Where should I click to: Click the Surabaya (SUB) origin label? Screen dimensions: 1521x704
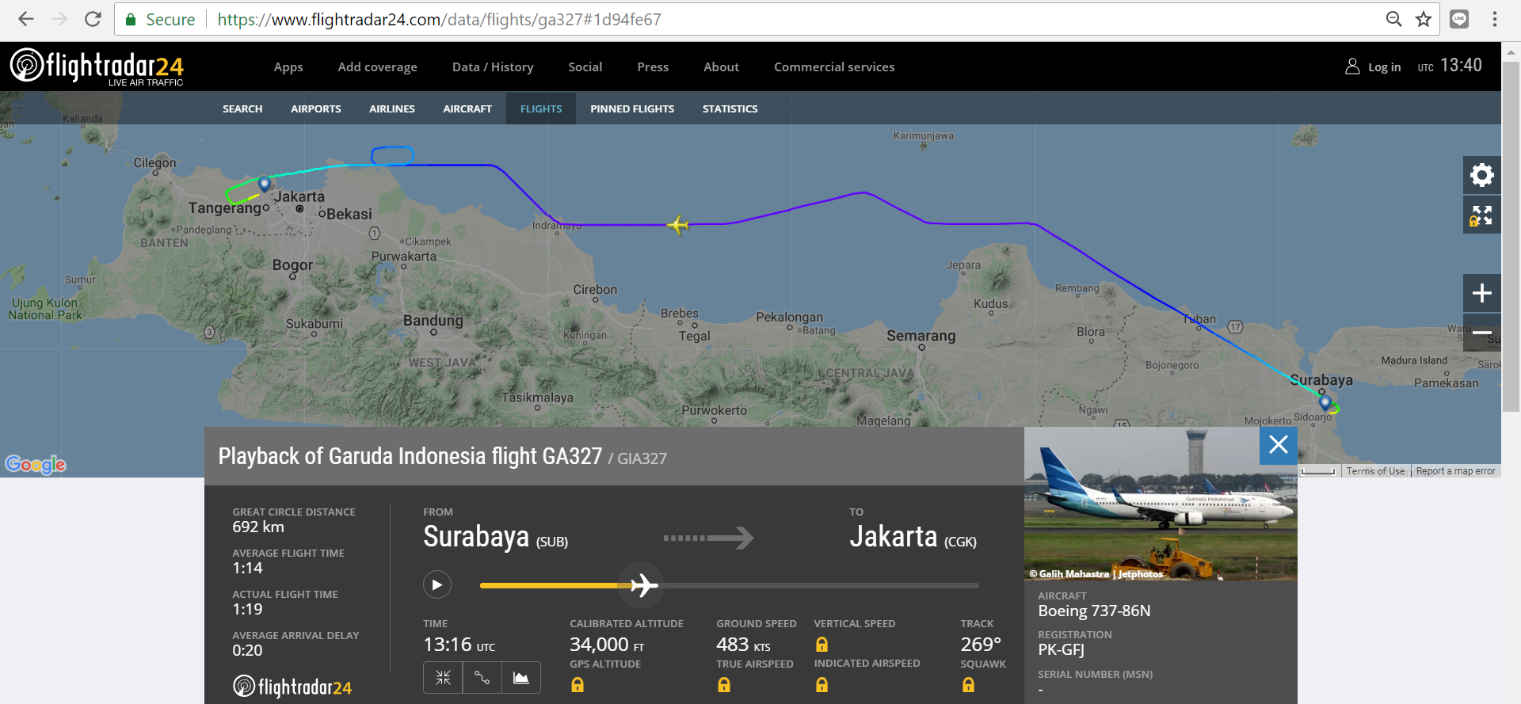click(x=495, y=537)
